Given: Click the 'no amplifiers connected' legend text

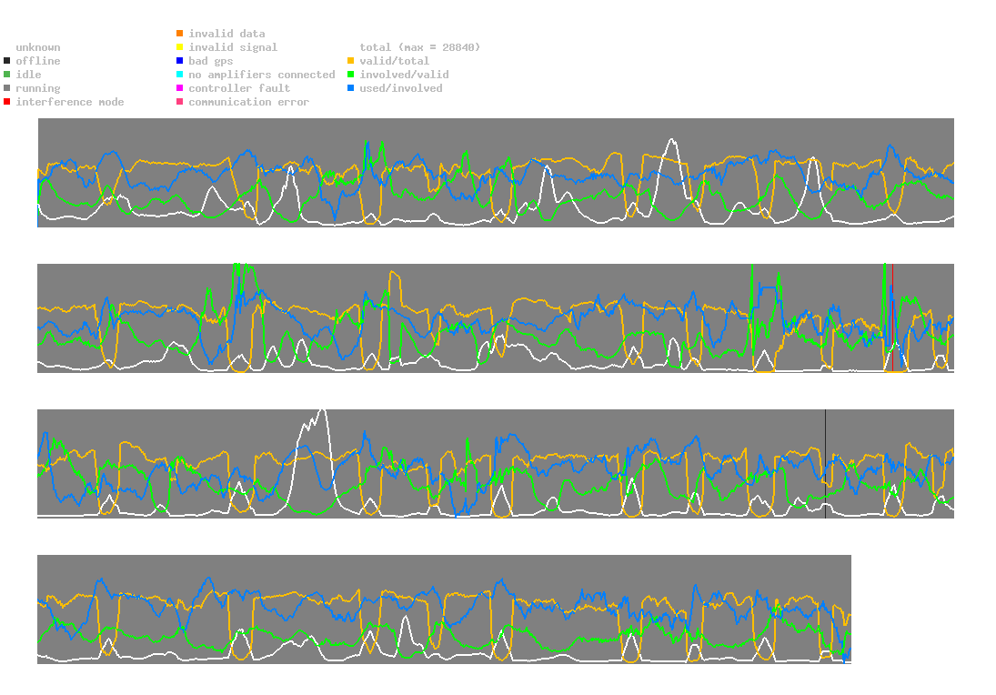Looking at the screenshot, I should coord(262,75).
